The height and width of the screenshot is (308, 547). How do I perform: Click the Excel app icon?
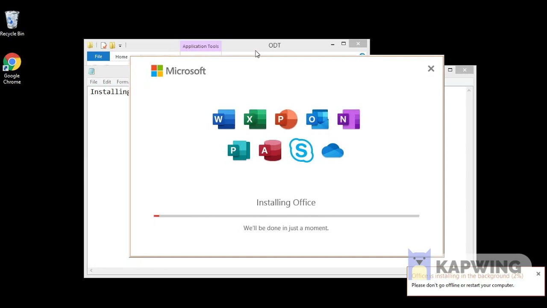point(255,119)
